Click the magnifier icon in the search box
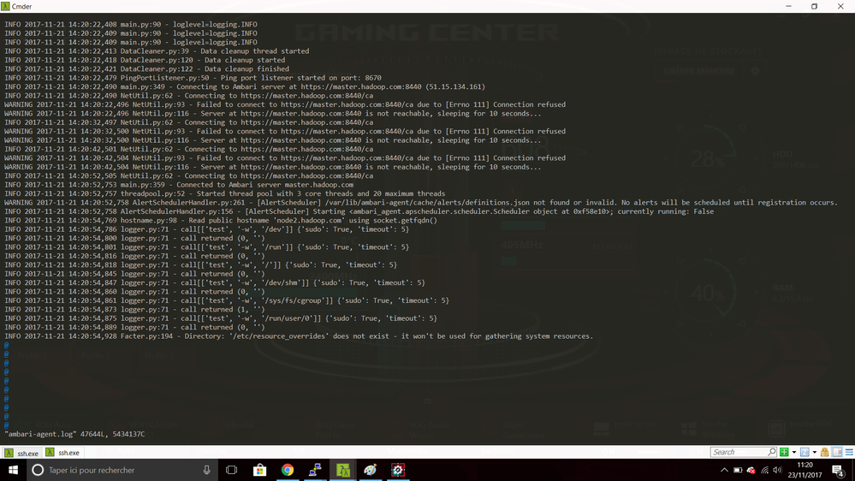 click(x=771, y=452)
